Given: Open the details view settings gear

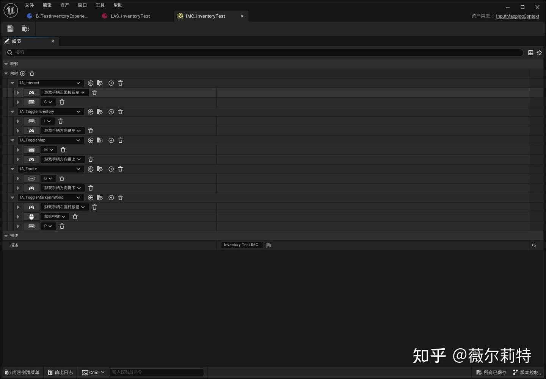Looking at the screenshot, I should [539, 53].
